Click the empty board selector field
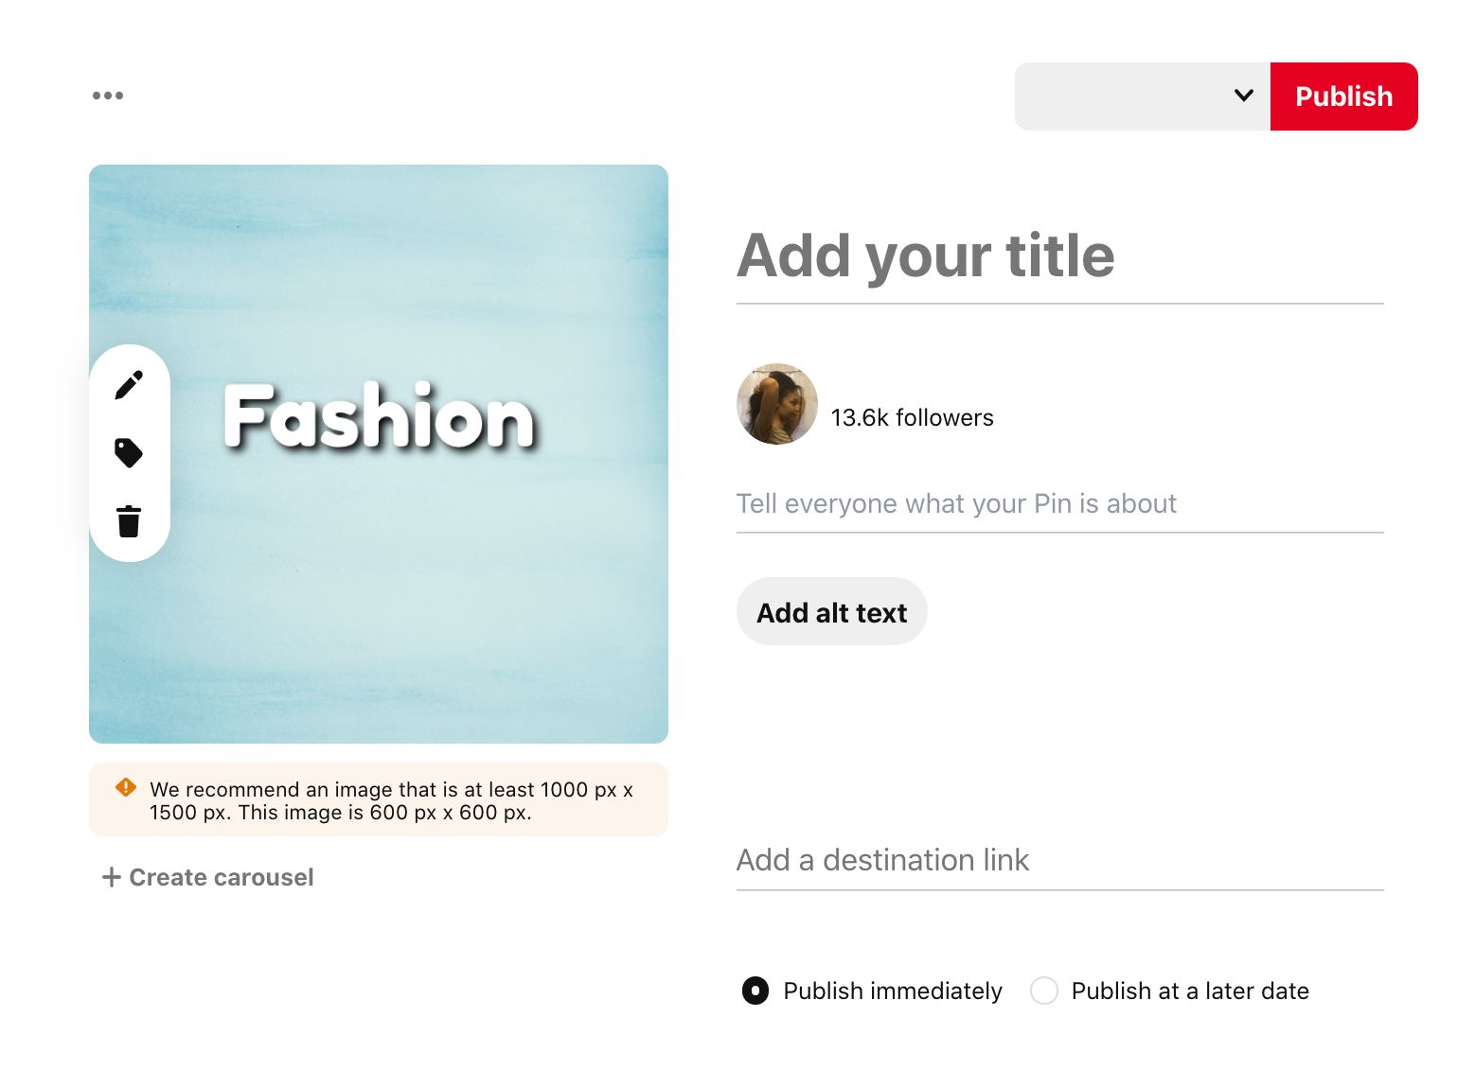 coord(1117,96)
